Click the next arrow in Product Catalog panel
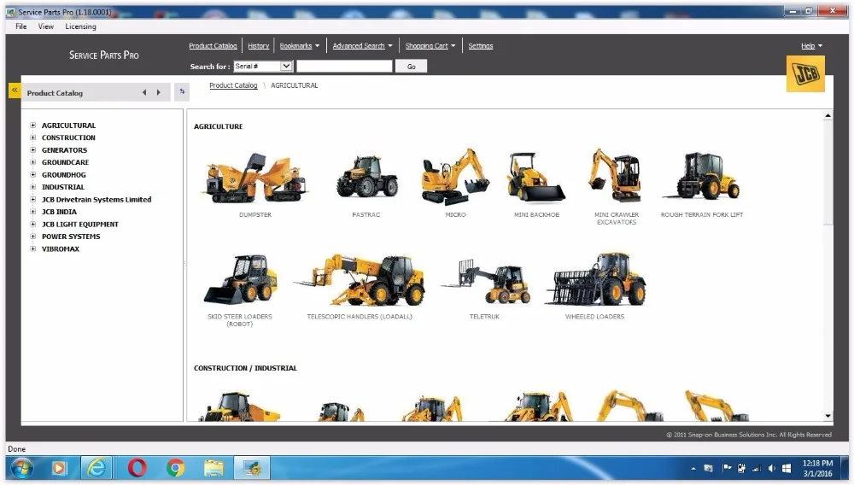The width and height of the screenshot is (854, 485). [x=158, y=92]
